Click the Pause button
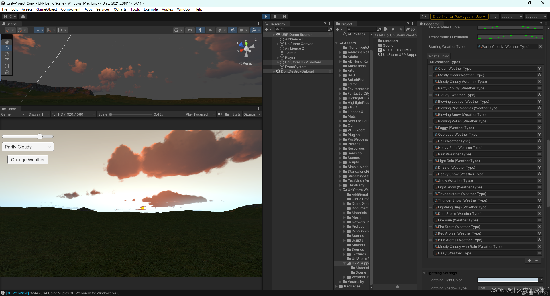550x296 pixels. coord(275,17)
